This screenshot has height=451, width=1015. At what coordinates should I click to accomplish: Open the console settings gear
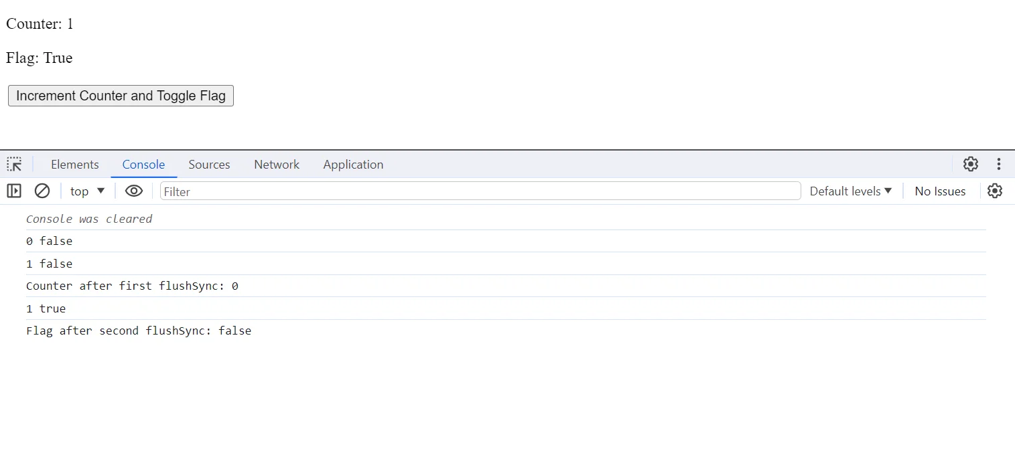[x=994, y=191]
